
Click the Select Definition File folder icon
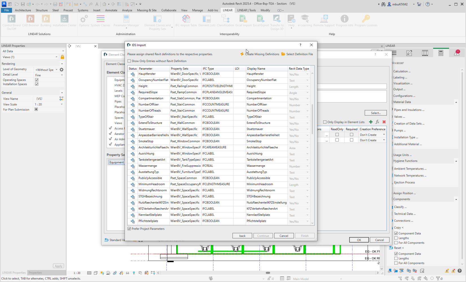(283, 54)
